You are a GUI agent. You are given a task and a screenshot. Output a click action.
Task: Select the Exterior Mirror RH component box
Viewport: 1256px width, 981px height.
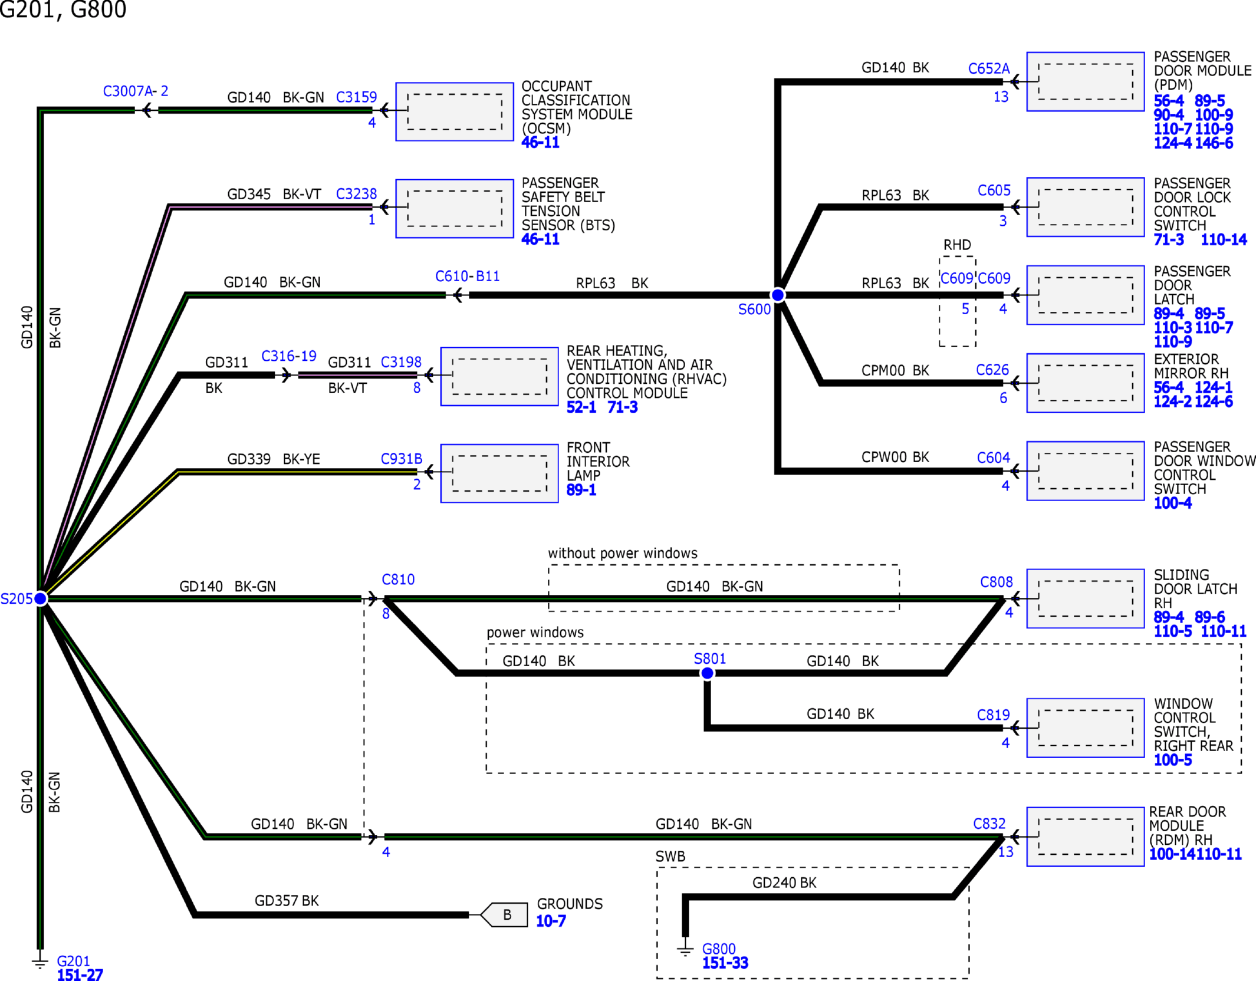(1085, 383)
